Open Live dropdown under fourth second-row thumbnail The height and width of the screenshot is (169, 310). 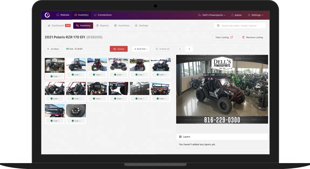(118, 98)
